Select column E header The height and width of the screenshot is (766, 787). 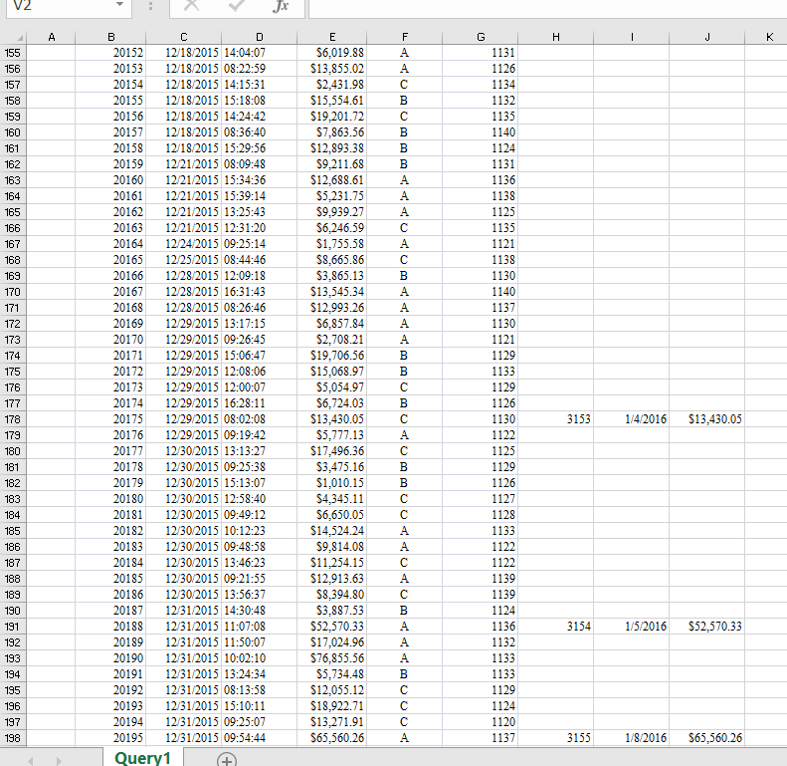point(332,37)
